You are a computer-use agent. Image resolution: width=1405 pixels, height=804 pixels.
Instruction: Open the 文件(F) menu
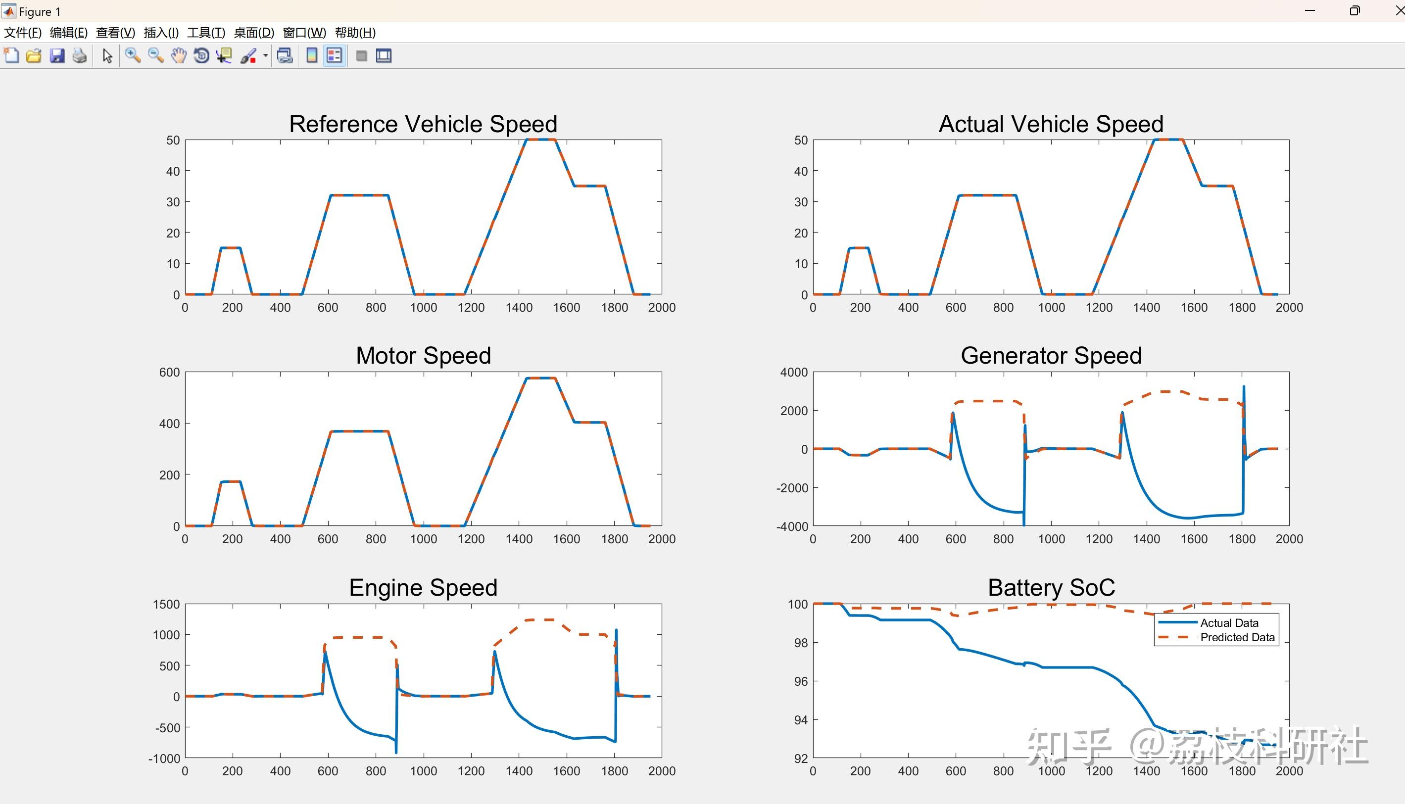[23, 33]
